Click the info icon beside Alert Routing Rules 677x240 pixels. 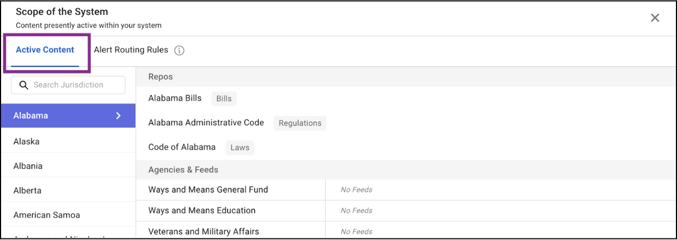pyautogui.click(x=180, y=50)
